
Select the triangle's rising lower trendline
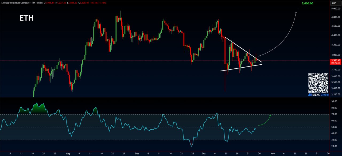[x=240, y=68]
